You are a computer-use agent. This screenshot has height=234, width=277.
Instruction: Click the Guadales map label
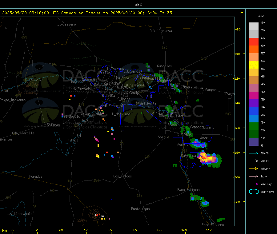tap(164, 66)
